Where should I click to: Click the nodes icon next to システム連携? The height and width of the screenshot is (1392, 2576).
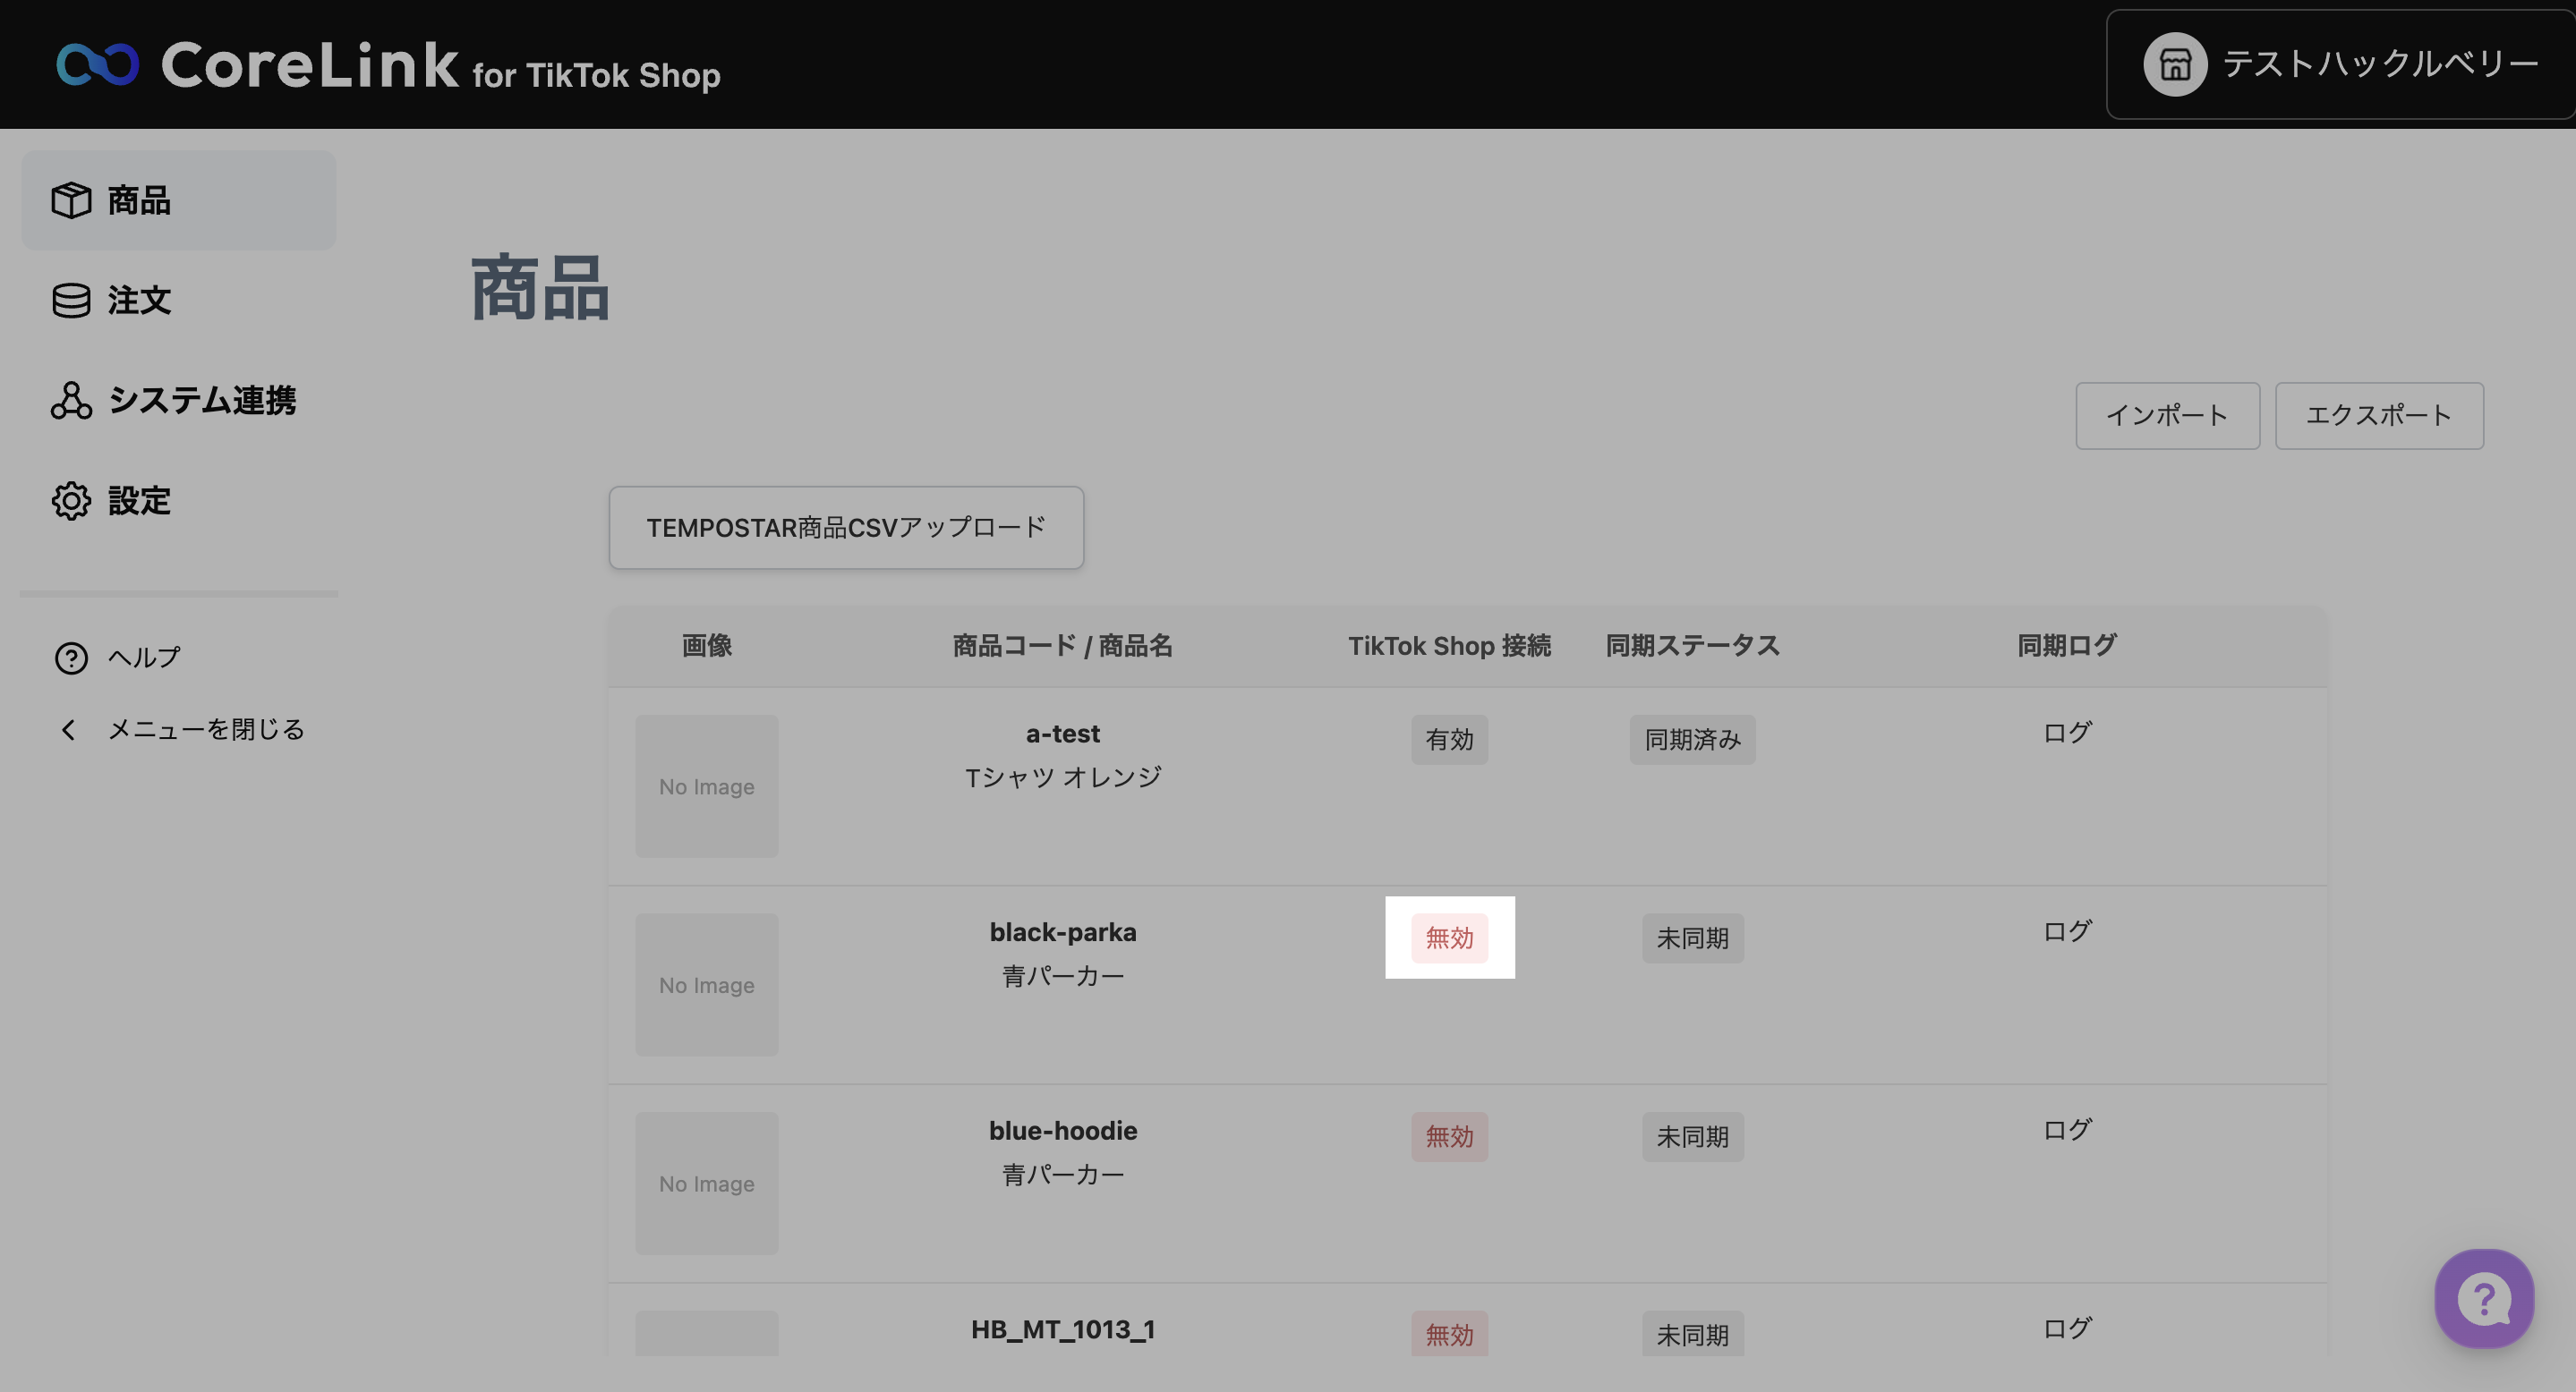coord(71,400)
